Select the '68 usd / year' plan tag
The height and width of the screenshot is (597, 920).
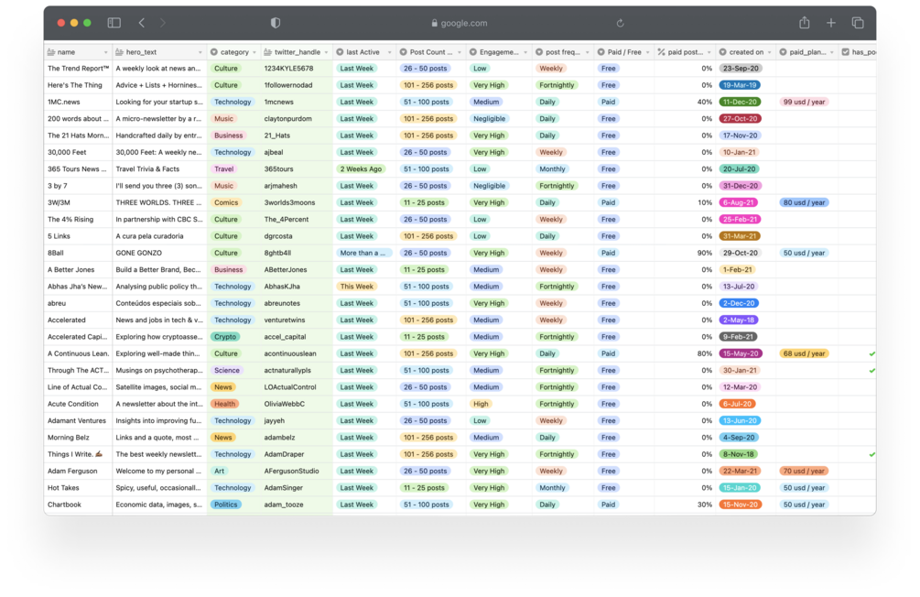coord(804,354)
